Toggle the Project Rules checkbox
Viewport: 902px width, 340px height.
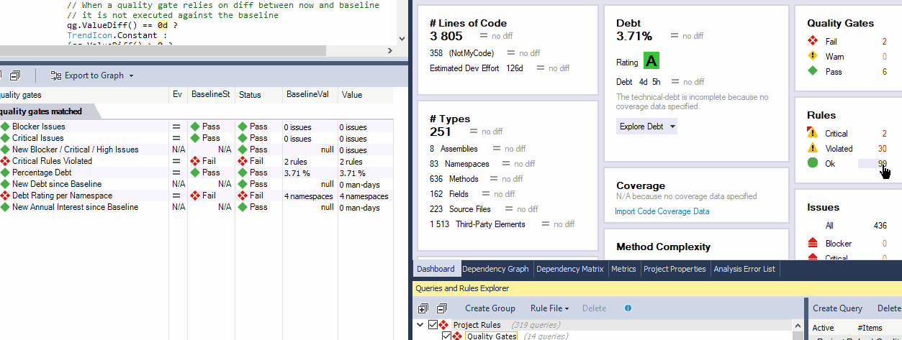coord(432,325)
